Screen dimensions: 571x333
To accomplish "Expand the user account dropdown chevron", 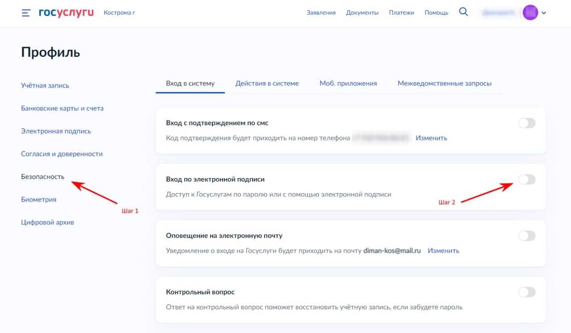I will click(x=544, y=13).
